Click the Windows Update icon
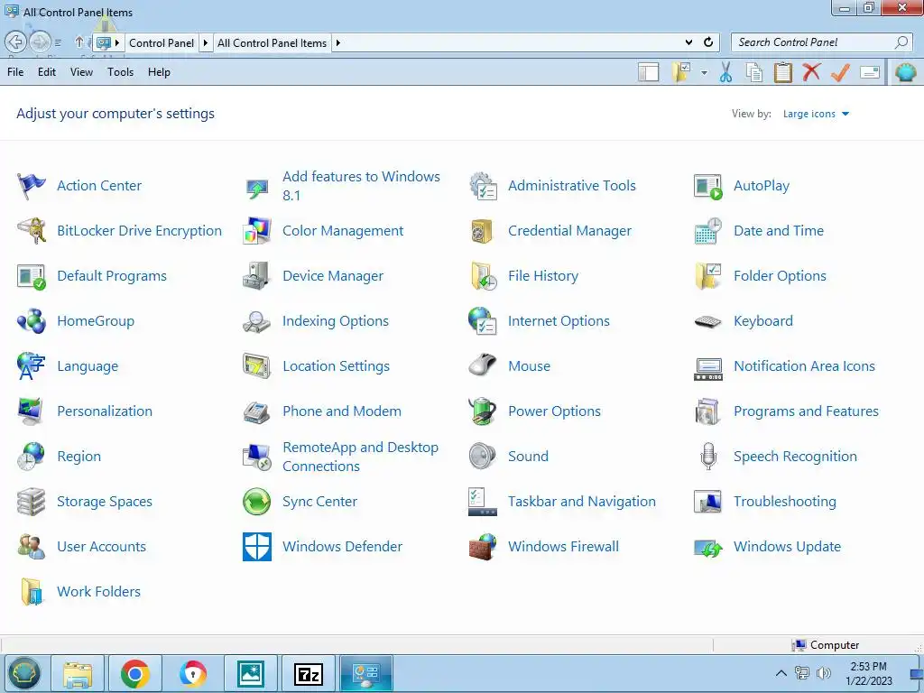Image resolution: width=924 pixels, height=693 pixels. click(708, 548)
